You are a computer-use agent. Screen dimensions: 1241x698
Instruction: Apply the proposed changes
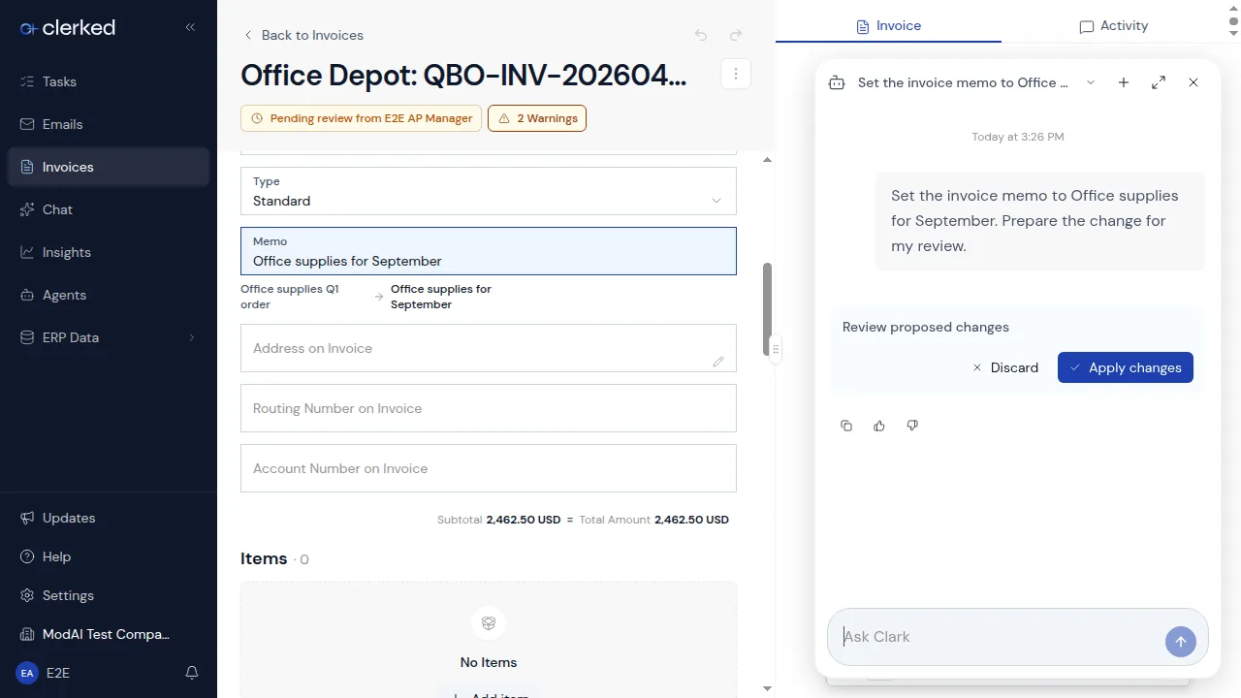(1126, 367)
